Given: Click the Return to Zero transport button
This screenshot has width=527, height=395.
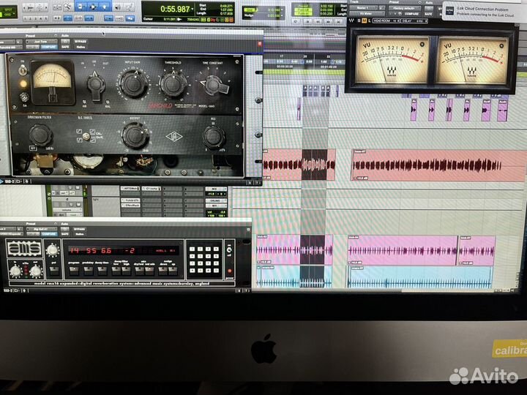Looking at the screenshot, I should 307,21.
